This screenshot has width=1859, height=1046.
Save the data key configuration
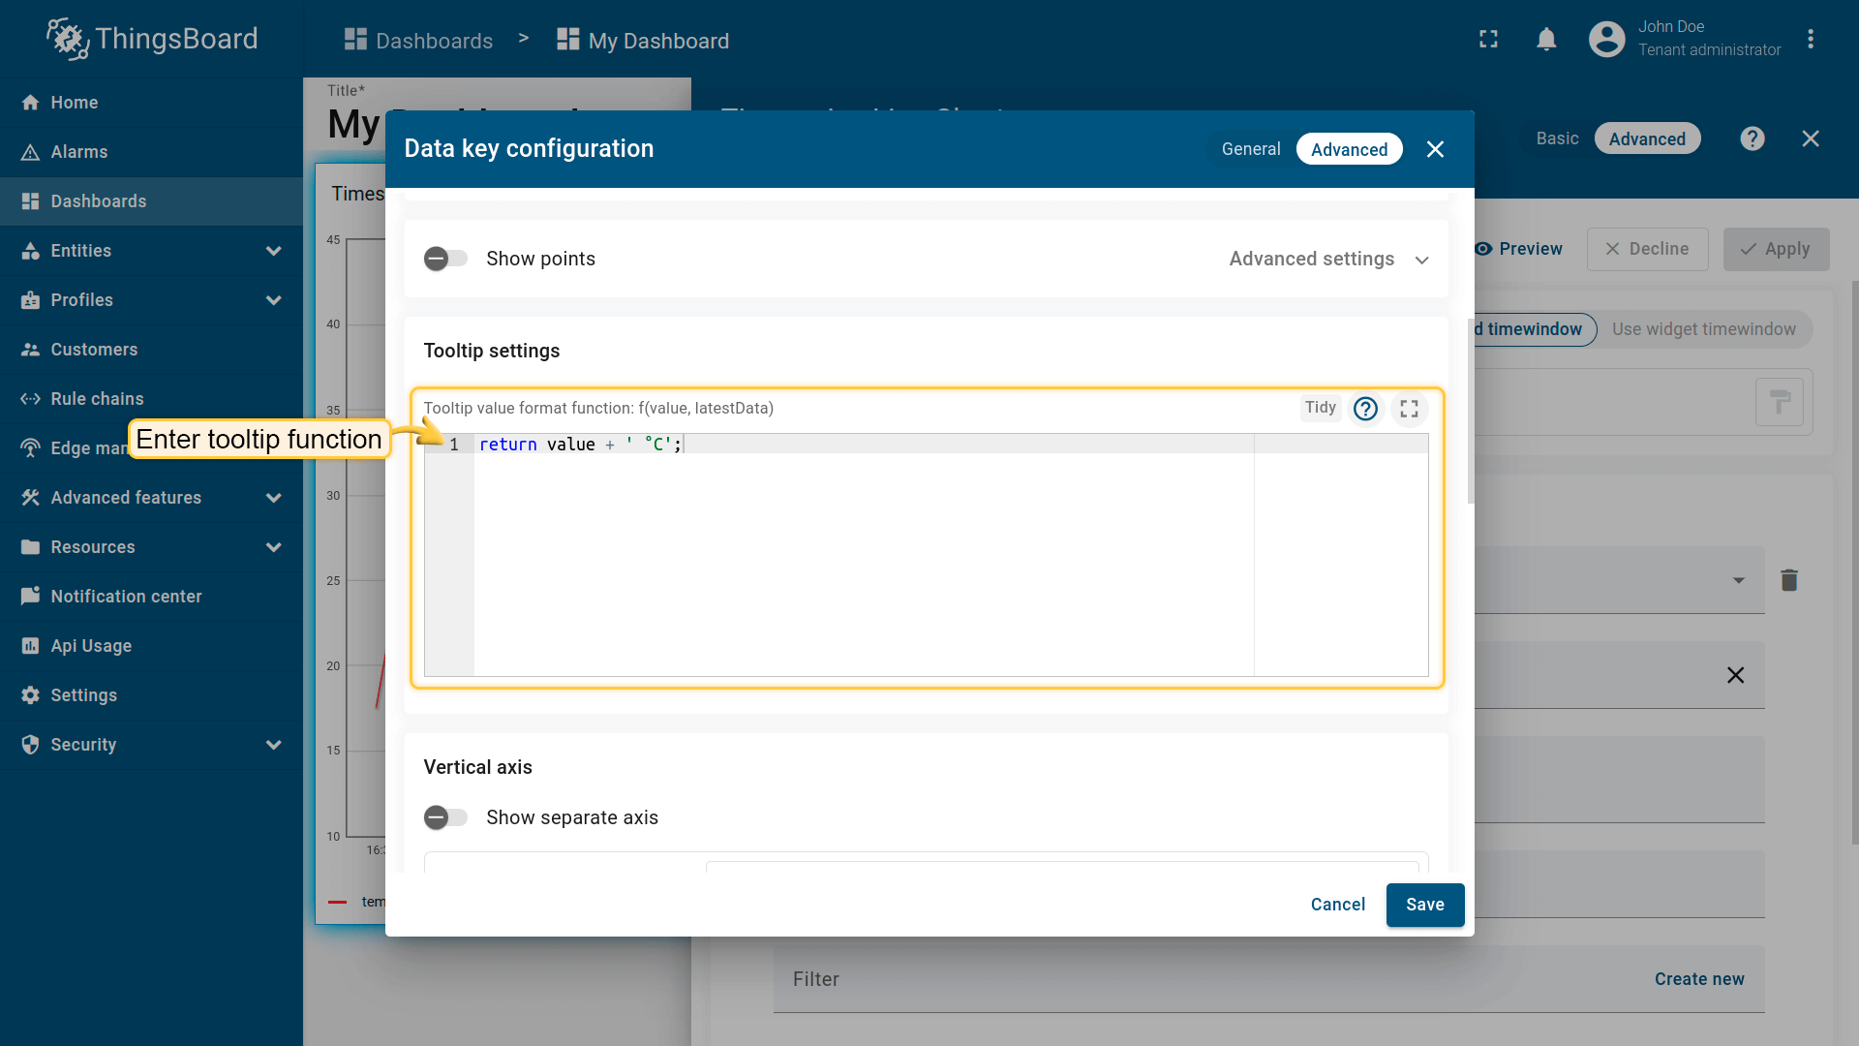(x=1424, y=905)
